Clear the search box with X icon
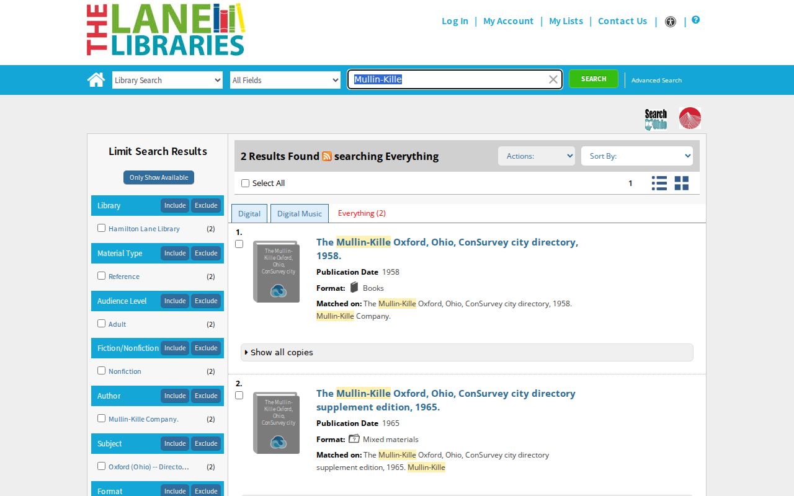 [553, 79]
